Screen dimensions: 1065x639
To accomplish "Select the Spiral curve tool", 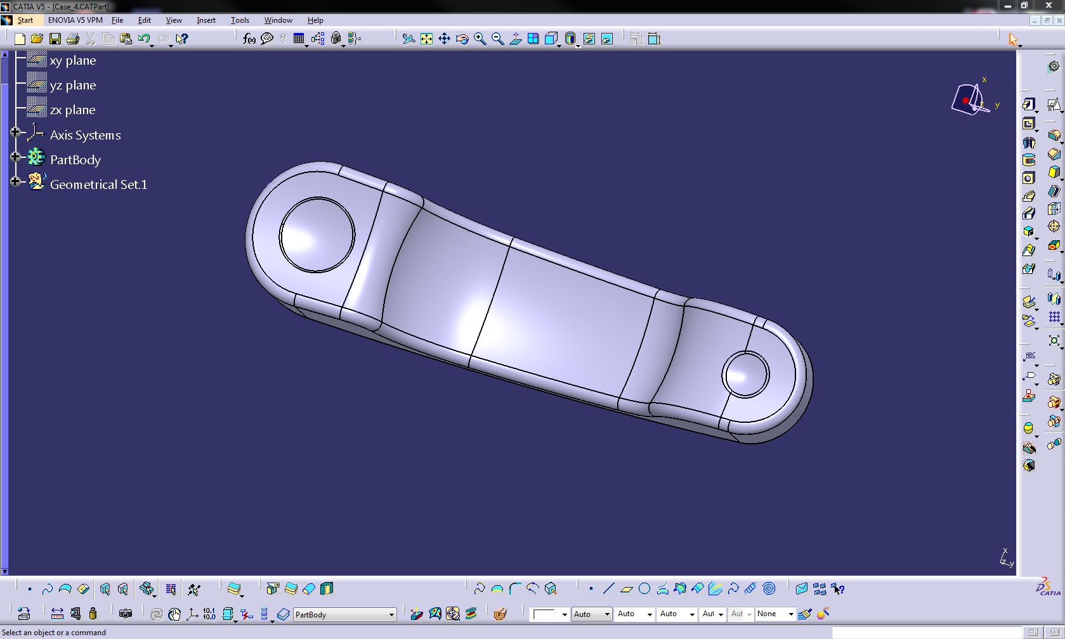I will [769, 589].
